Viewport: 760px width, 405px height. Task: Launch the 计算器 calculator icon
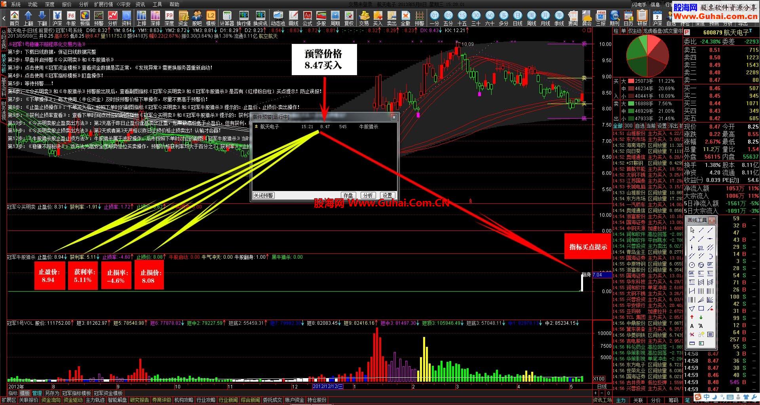pyautogui.click(x=227, y=18)
